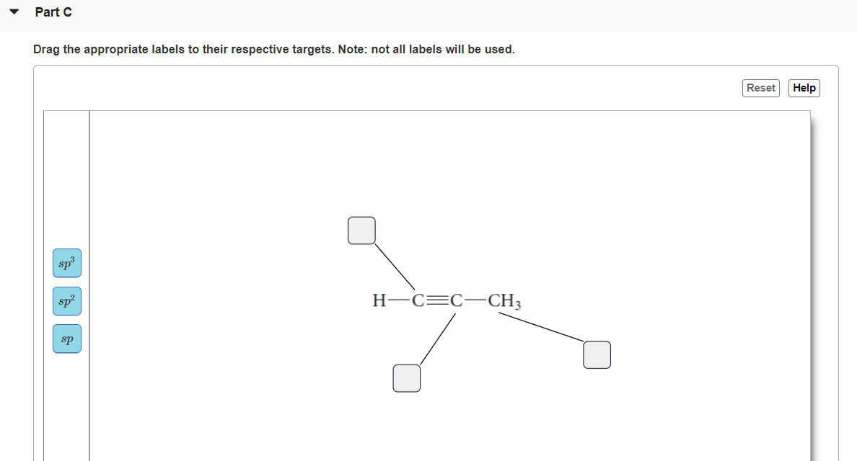Click the right carbon of the triple bond
The height and width of the screenshot is (461, 857).
tap(457, 300)
